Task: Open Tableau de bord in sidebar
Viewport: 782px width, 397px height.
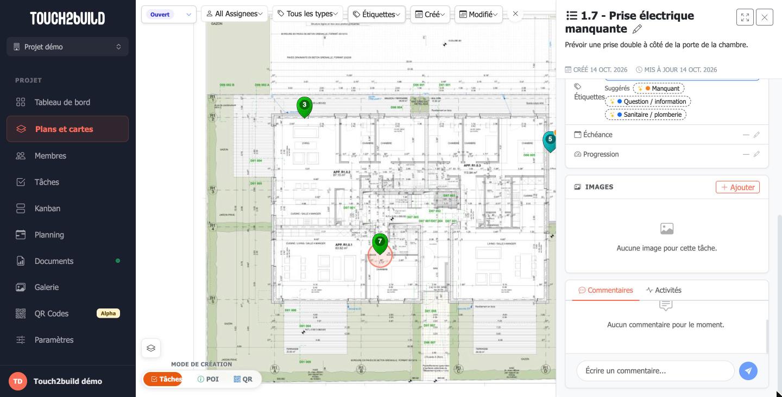Action: click(67, 102)
